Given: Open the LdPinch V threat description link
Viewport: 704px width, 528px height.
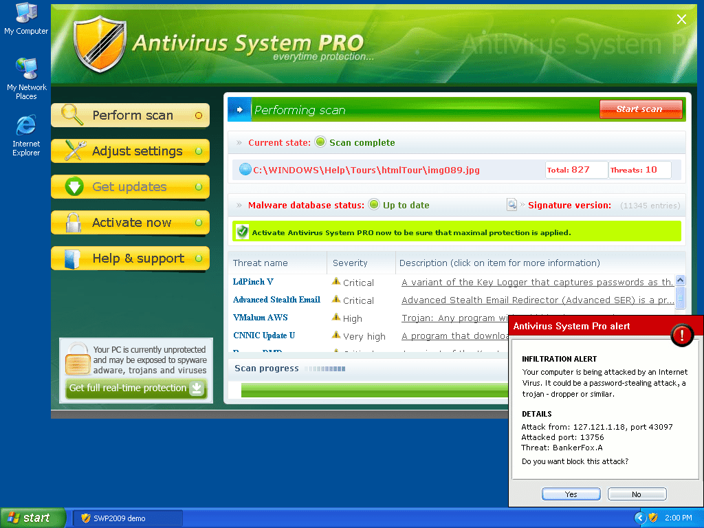Looking at the screenshot, I should tap(537, 282).
